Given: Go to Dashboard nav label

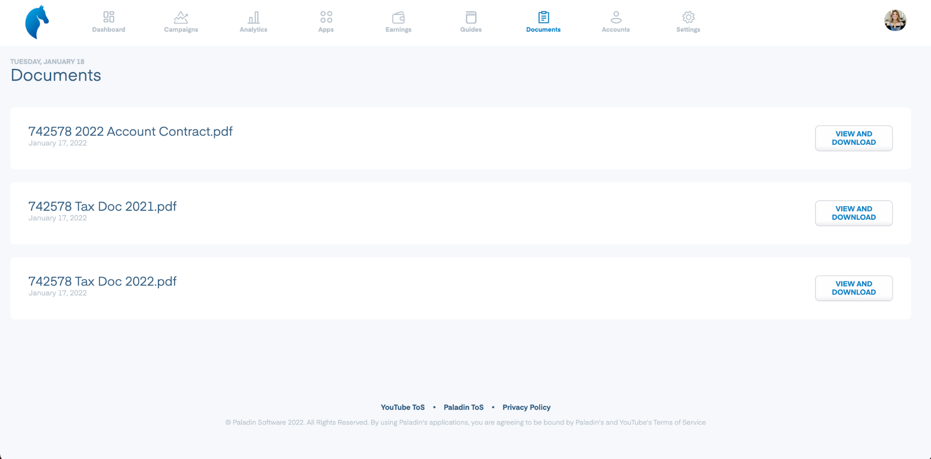Looking at the screenshot, I should coord(109,29).
